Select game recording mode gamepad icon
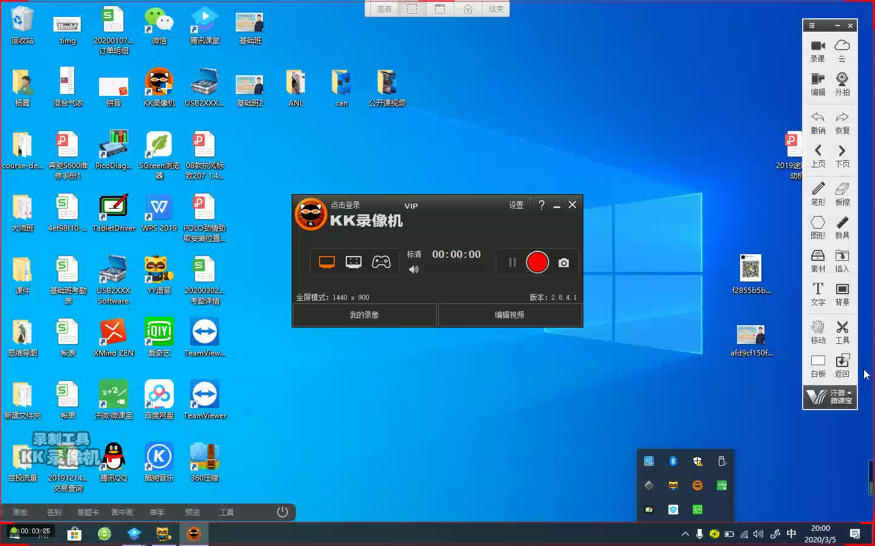Image resolution: width=875 pixels, height=546 pixels. click(x=381, y=262)
